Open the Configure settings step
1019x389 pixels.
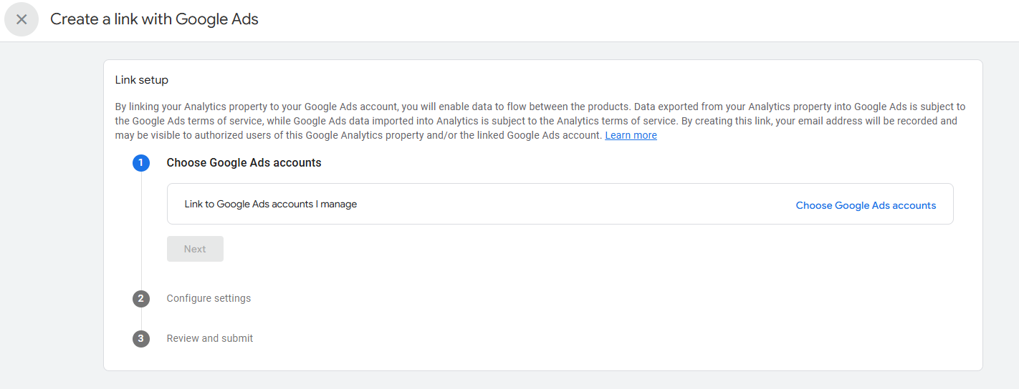point(209,298)
